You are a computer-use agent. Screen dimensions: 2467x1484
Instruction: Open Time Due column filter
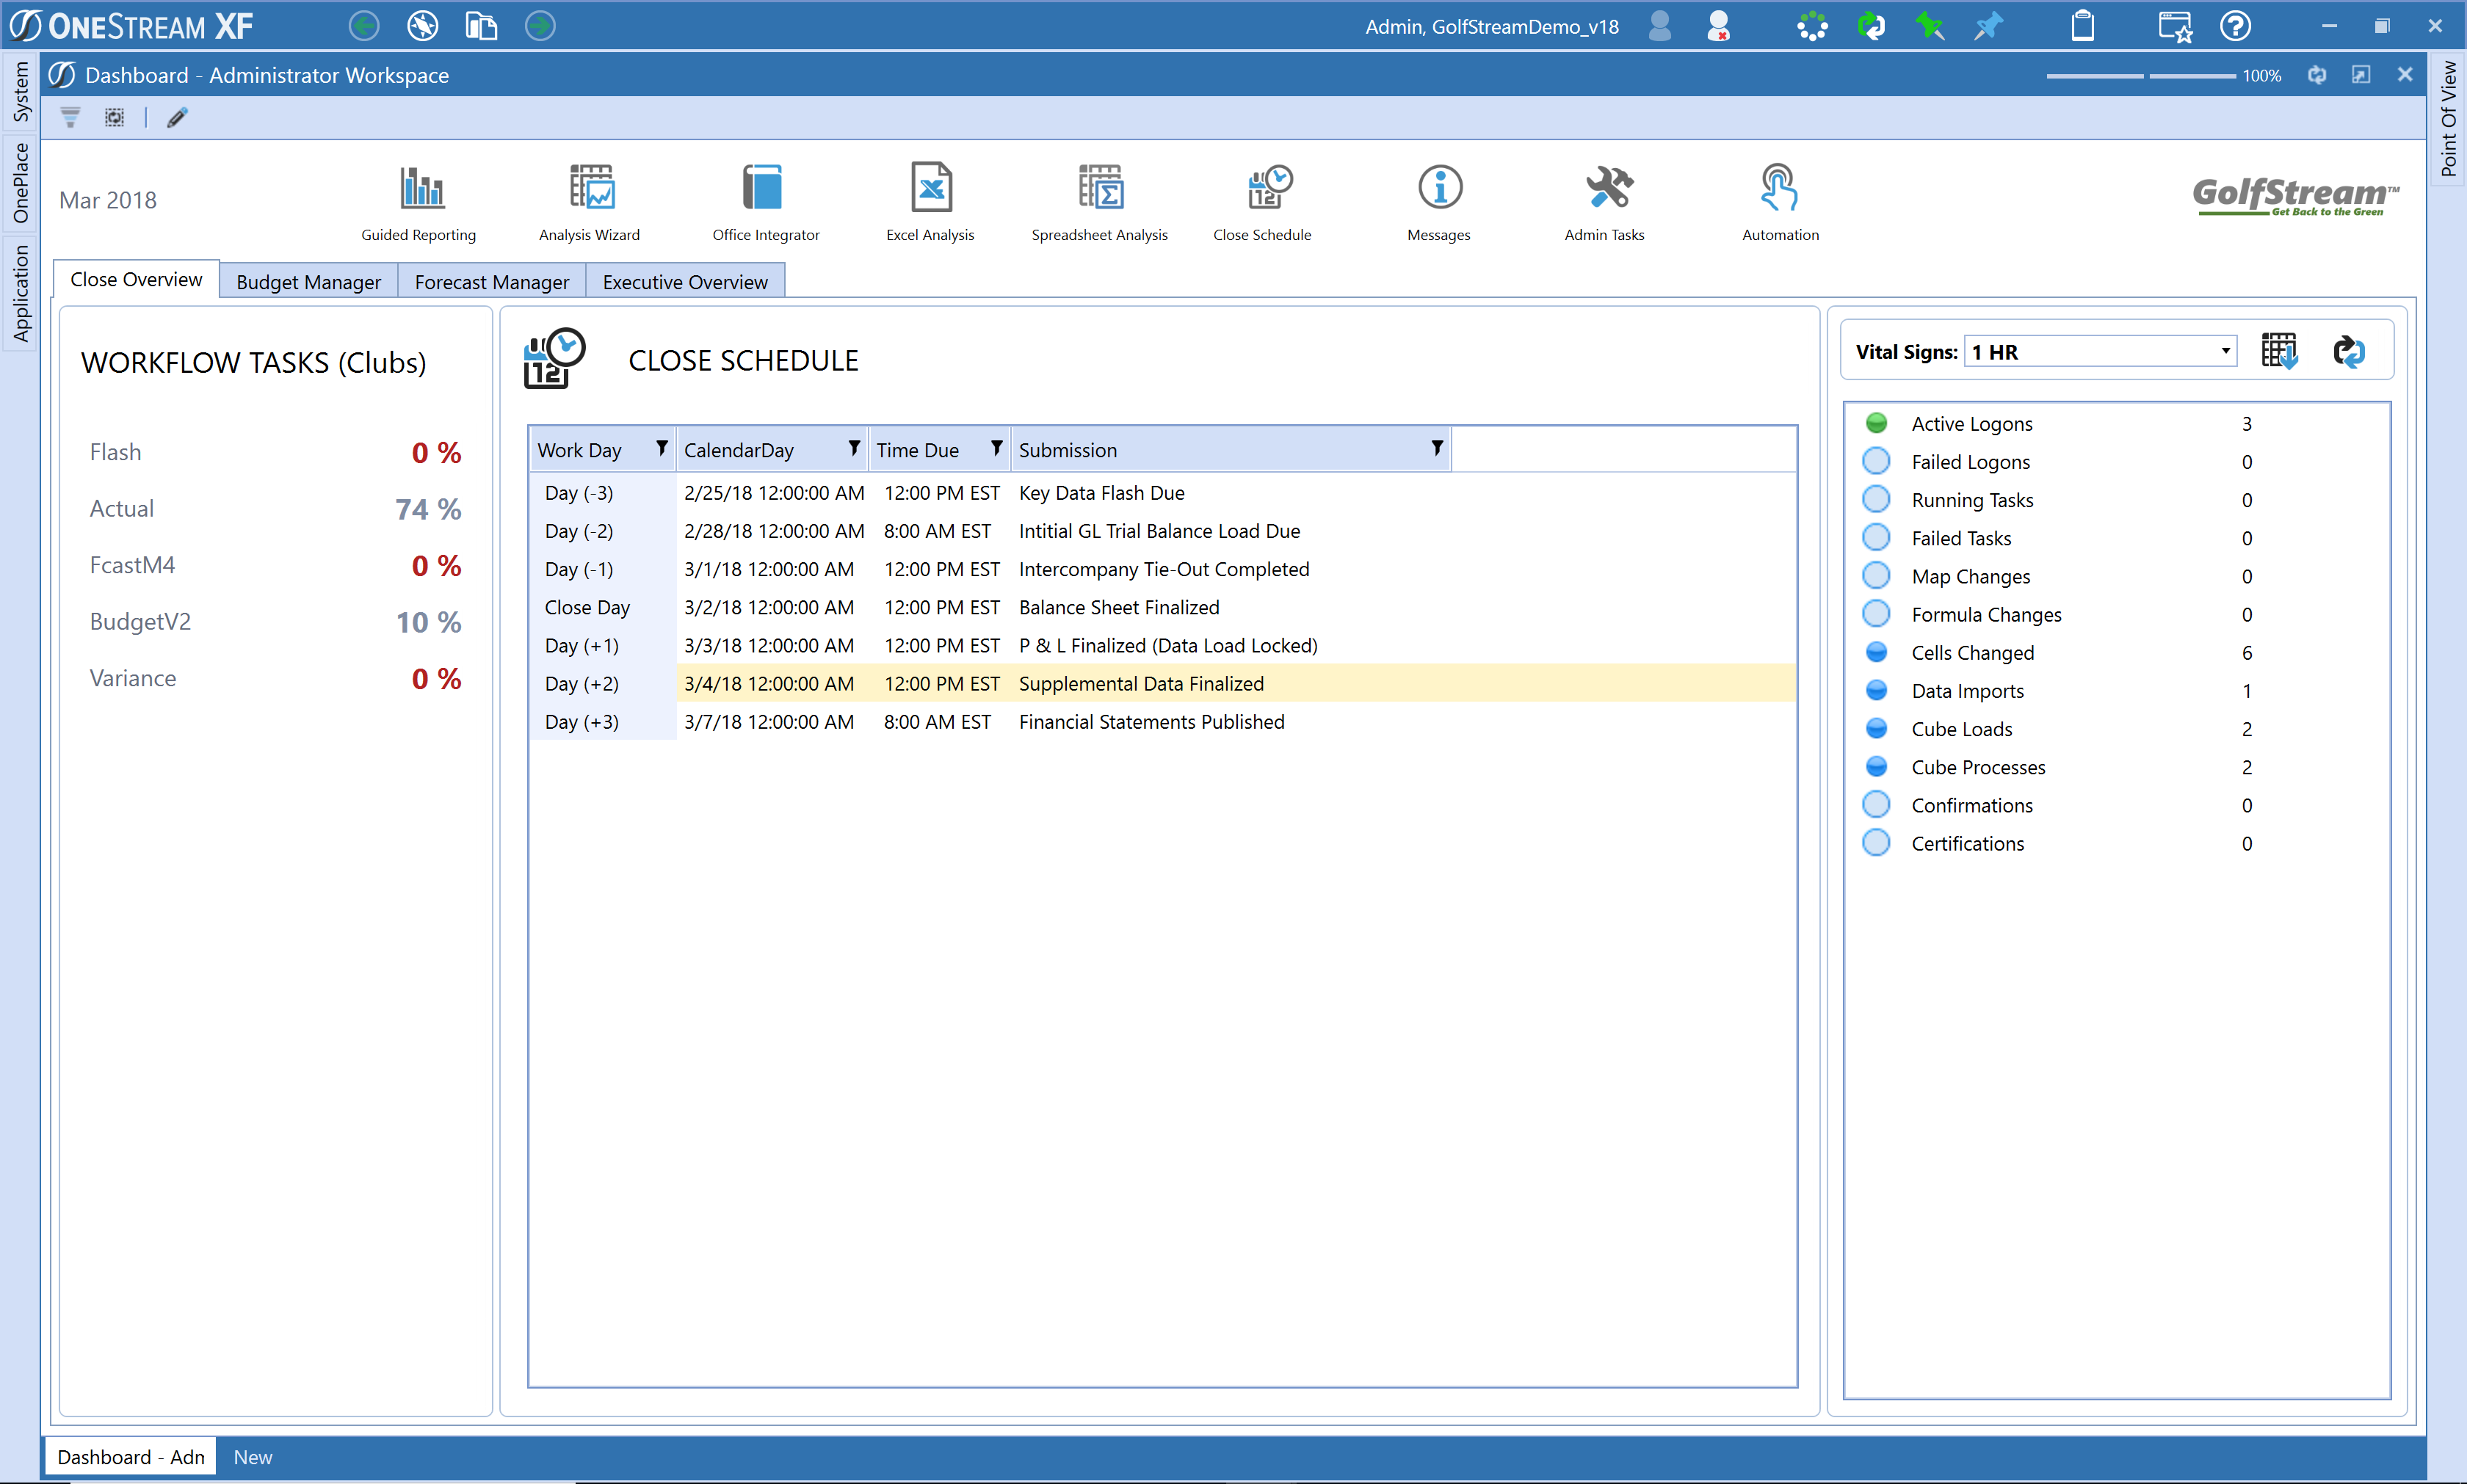point(996,449)
